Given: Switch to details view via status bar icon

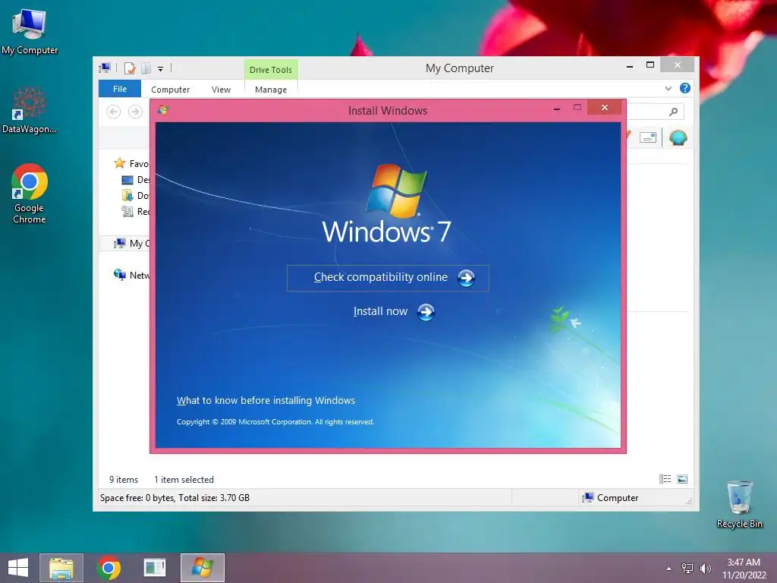Looking at the screenshot, I should pos(665,479).
